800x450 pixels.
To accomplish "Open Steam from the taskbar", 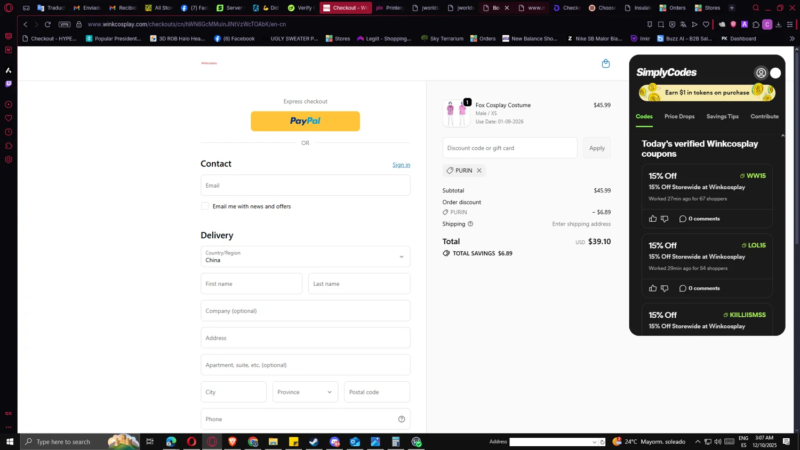I will (x=314, y=441).
